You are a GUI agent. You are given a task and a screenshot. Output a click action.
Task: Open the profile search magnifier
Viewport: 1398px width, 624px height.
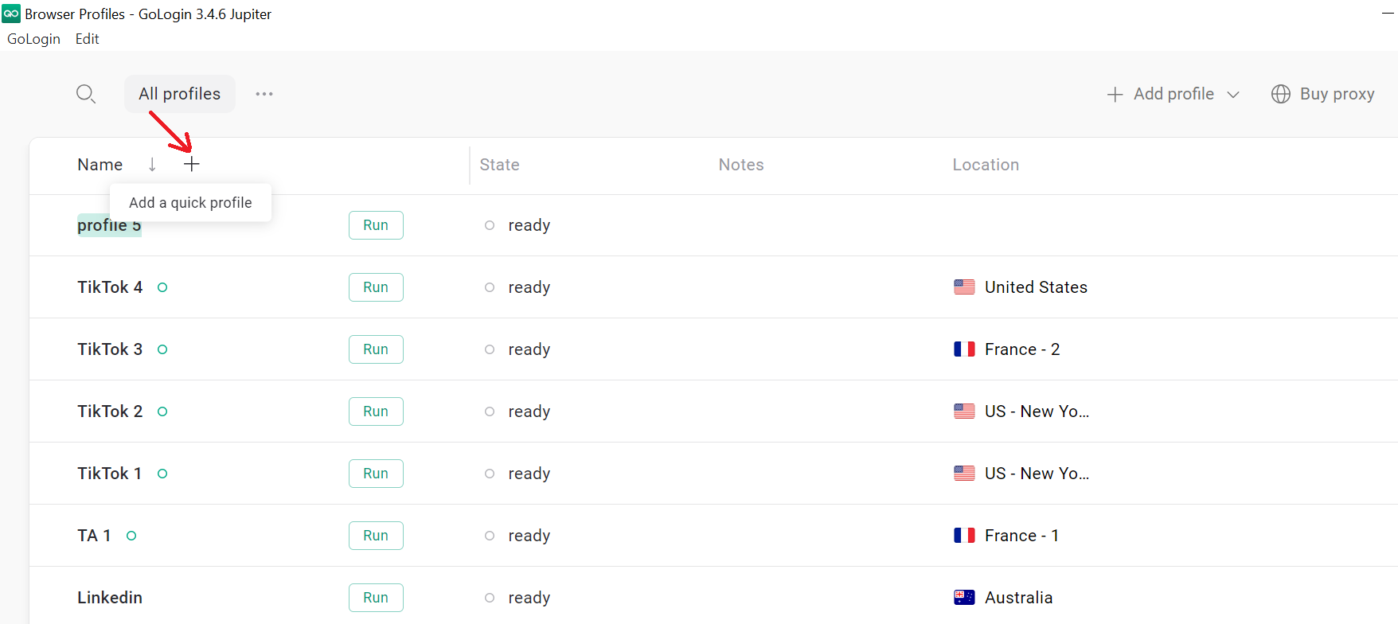pyautogui.click(x=86, y=94)
